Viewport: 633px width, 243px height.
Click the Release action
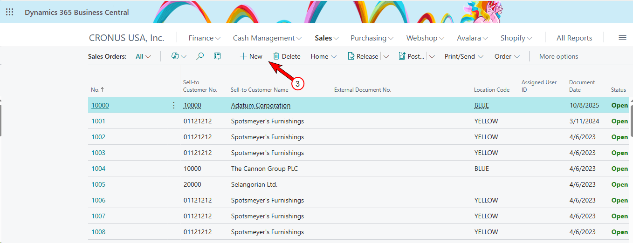point(363,56)
